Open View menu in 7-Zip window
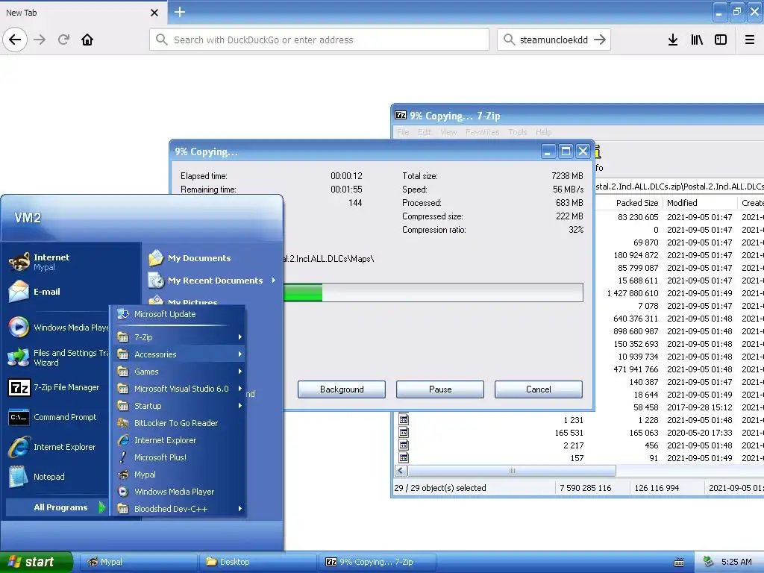 pos(448,132)
